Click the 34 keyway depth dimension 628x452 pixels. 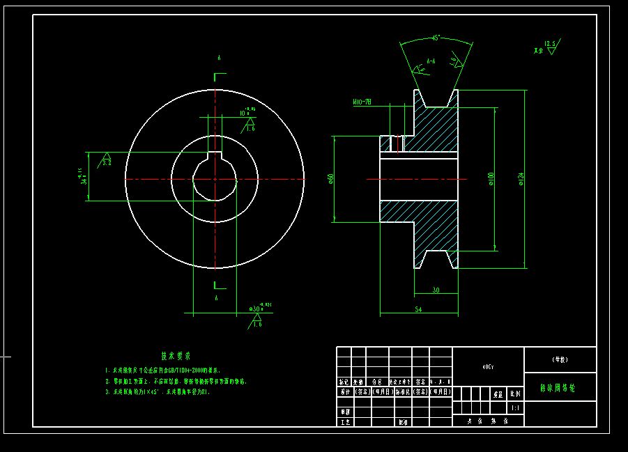[84, 176]
